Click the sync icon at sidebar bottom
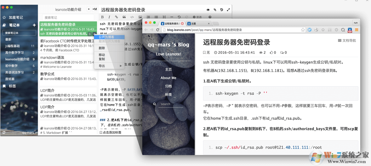Screen dimensions: 371x166 4,133
